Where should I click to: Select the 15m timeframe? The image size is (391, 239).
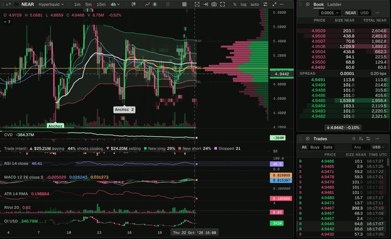pos(101,5)
